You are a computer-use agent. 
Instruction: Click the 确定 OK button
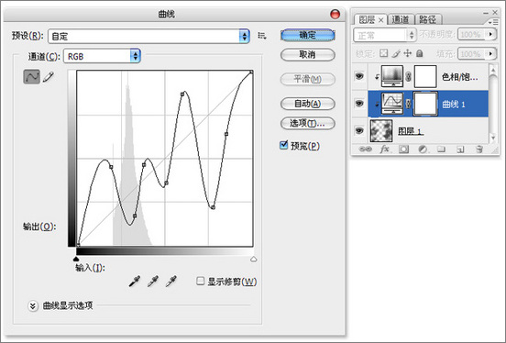tap(307, 35)
